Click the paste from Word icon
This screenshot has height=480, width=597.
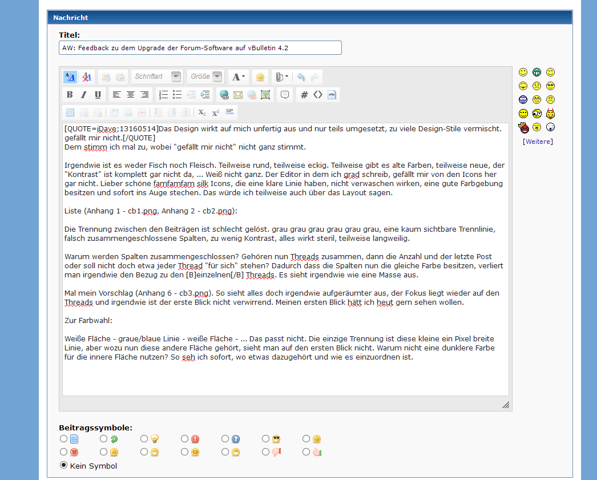pos(120,77)
